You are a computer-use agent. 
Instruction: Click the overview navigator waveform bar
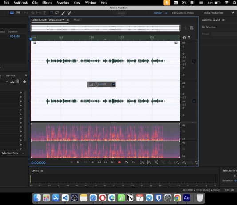coord(105,28)
